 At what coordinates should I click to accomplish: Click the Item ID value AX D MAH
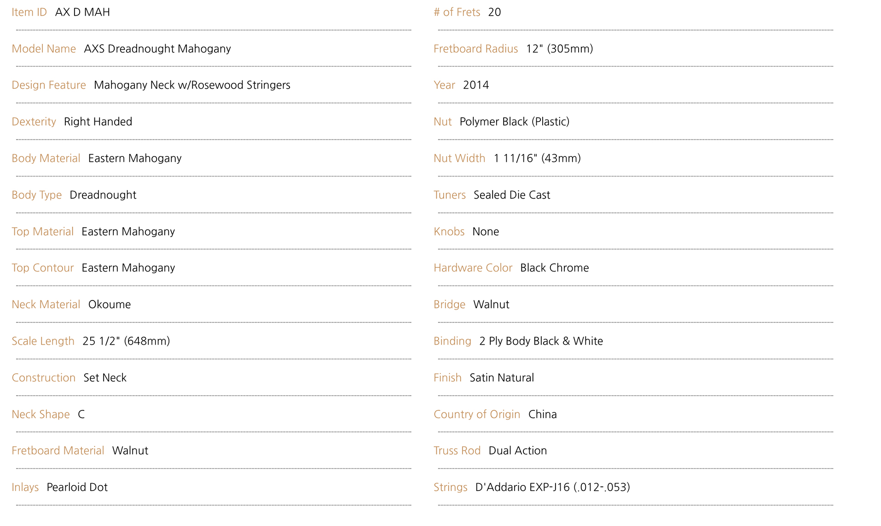pos(82,12)
